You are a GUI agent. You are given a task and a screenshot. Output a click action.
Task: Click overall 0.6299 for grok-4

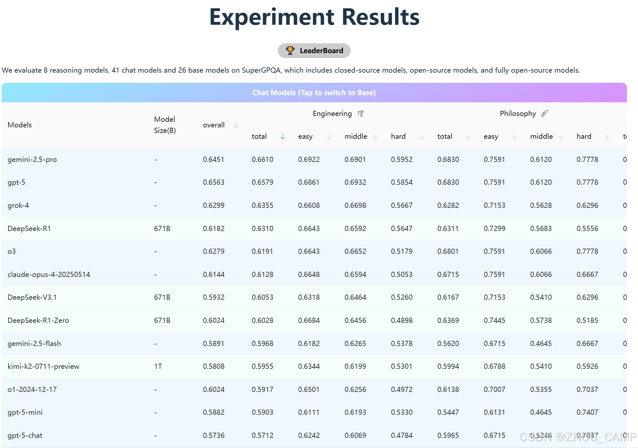[x=214, y=205]
